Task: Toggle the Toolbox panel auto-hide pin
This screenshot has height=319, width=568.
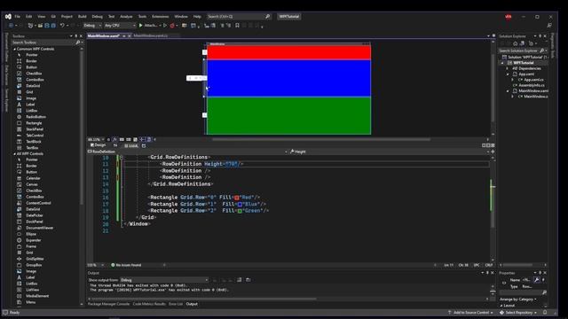Action: pos(75,36)
